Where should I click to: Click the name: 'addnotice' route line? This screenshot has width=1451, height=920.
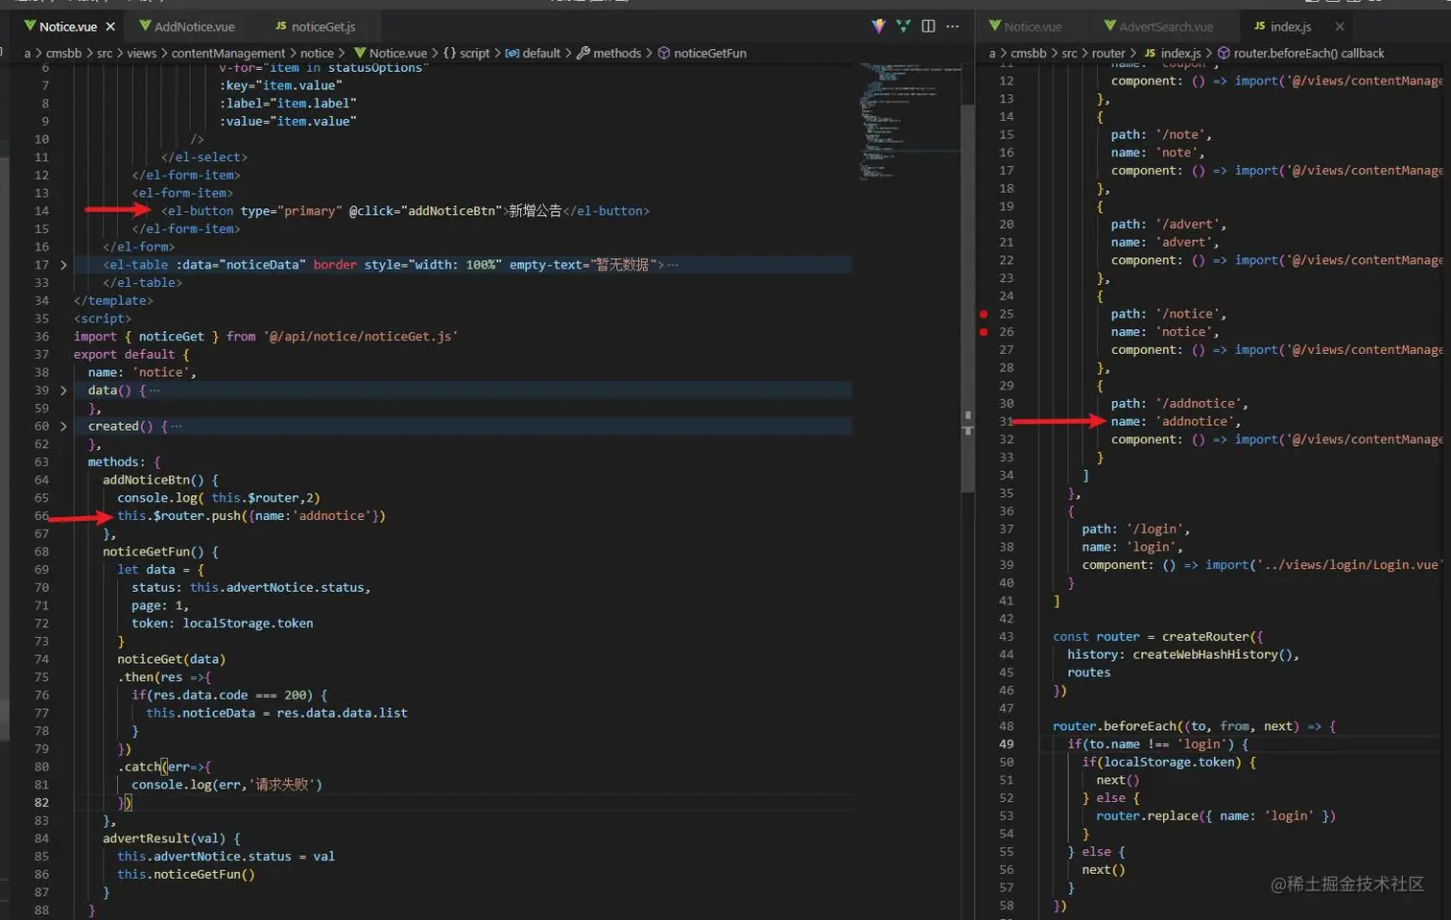pos(1176,421)
